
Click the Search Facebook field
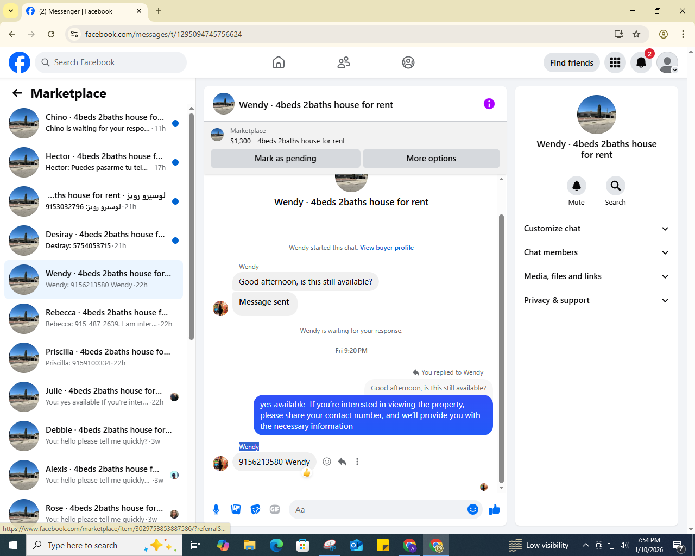111,62
